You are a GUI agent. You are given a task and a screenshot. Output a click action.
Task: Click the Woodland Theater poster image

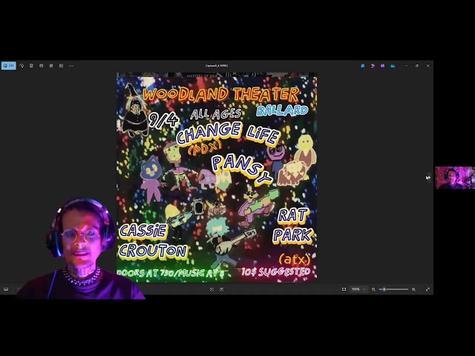pyautogui.click(x=217, y=177)
